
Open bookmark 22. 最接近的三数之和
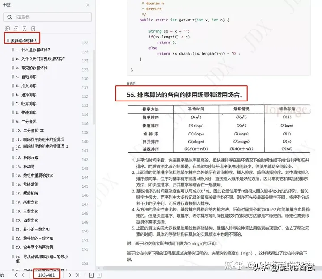[34, 238]
